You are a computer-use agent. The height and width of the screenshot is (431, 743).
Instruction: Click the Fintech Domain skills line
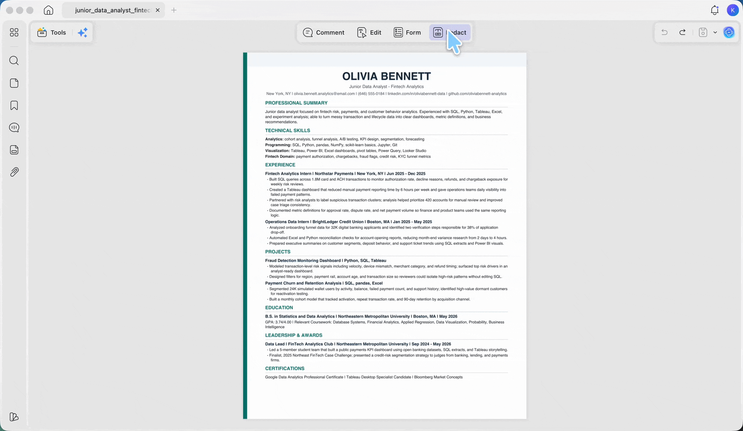pyautogui.click(x=348, y=157)
